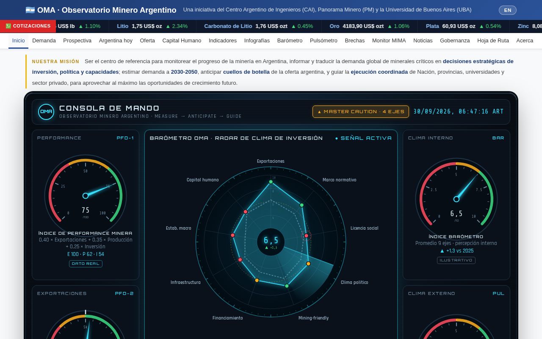Select the Financiamiento radar point
This screenshot has height=339, width=542.
(257, 280)
